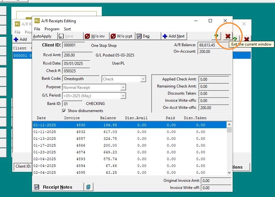
Task: Open the Program menu
Action: [x=52, y=29]
